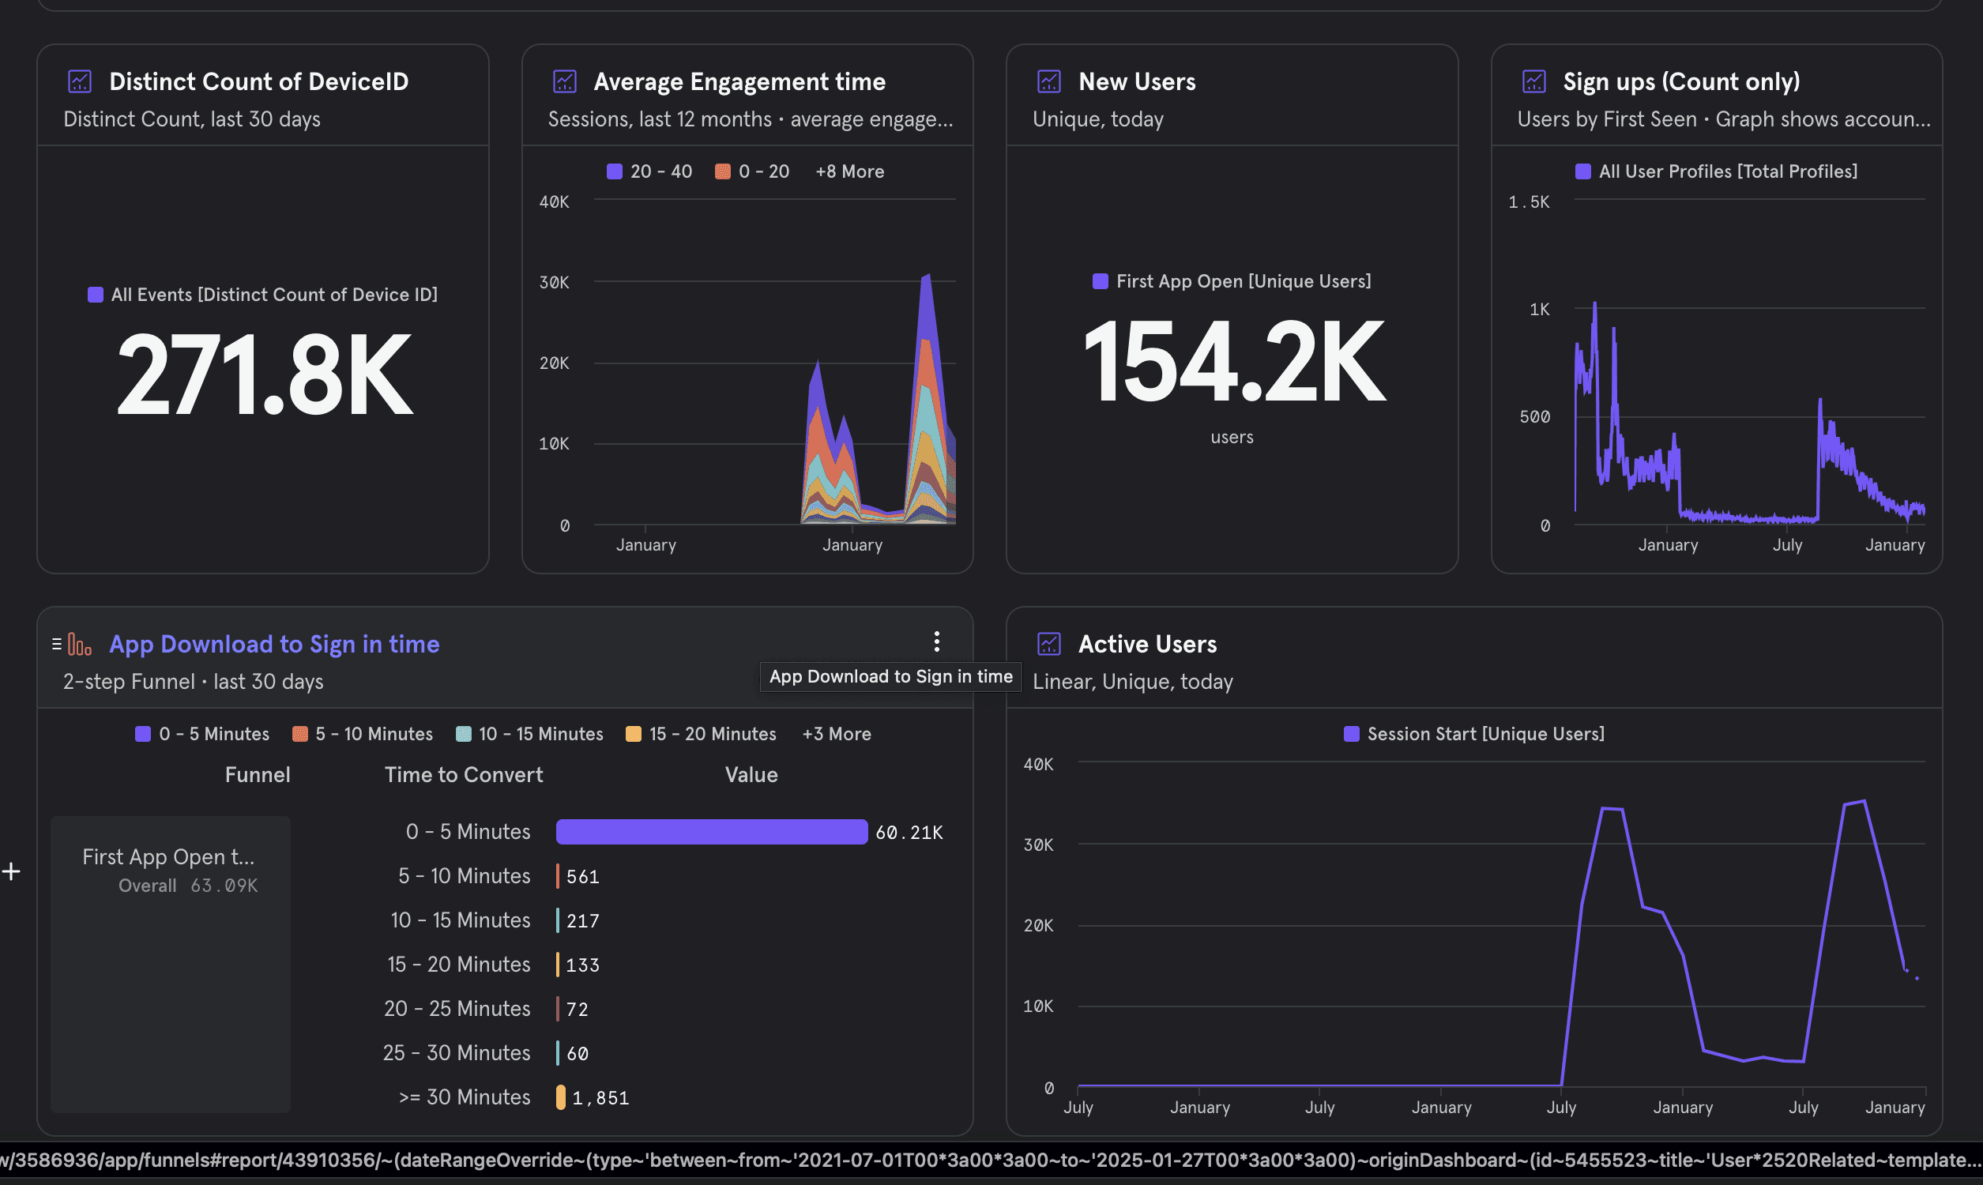Image resolution: width=1983 pixels, height=1185 pixels.
Task: Click the New Users insights icon
Action: click(1049, 81)
